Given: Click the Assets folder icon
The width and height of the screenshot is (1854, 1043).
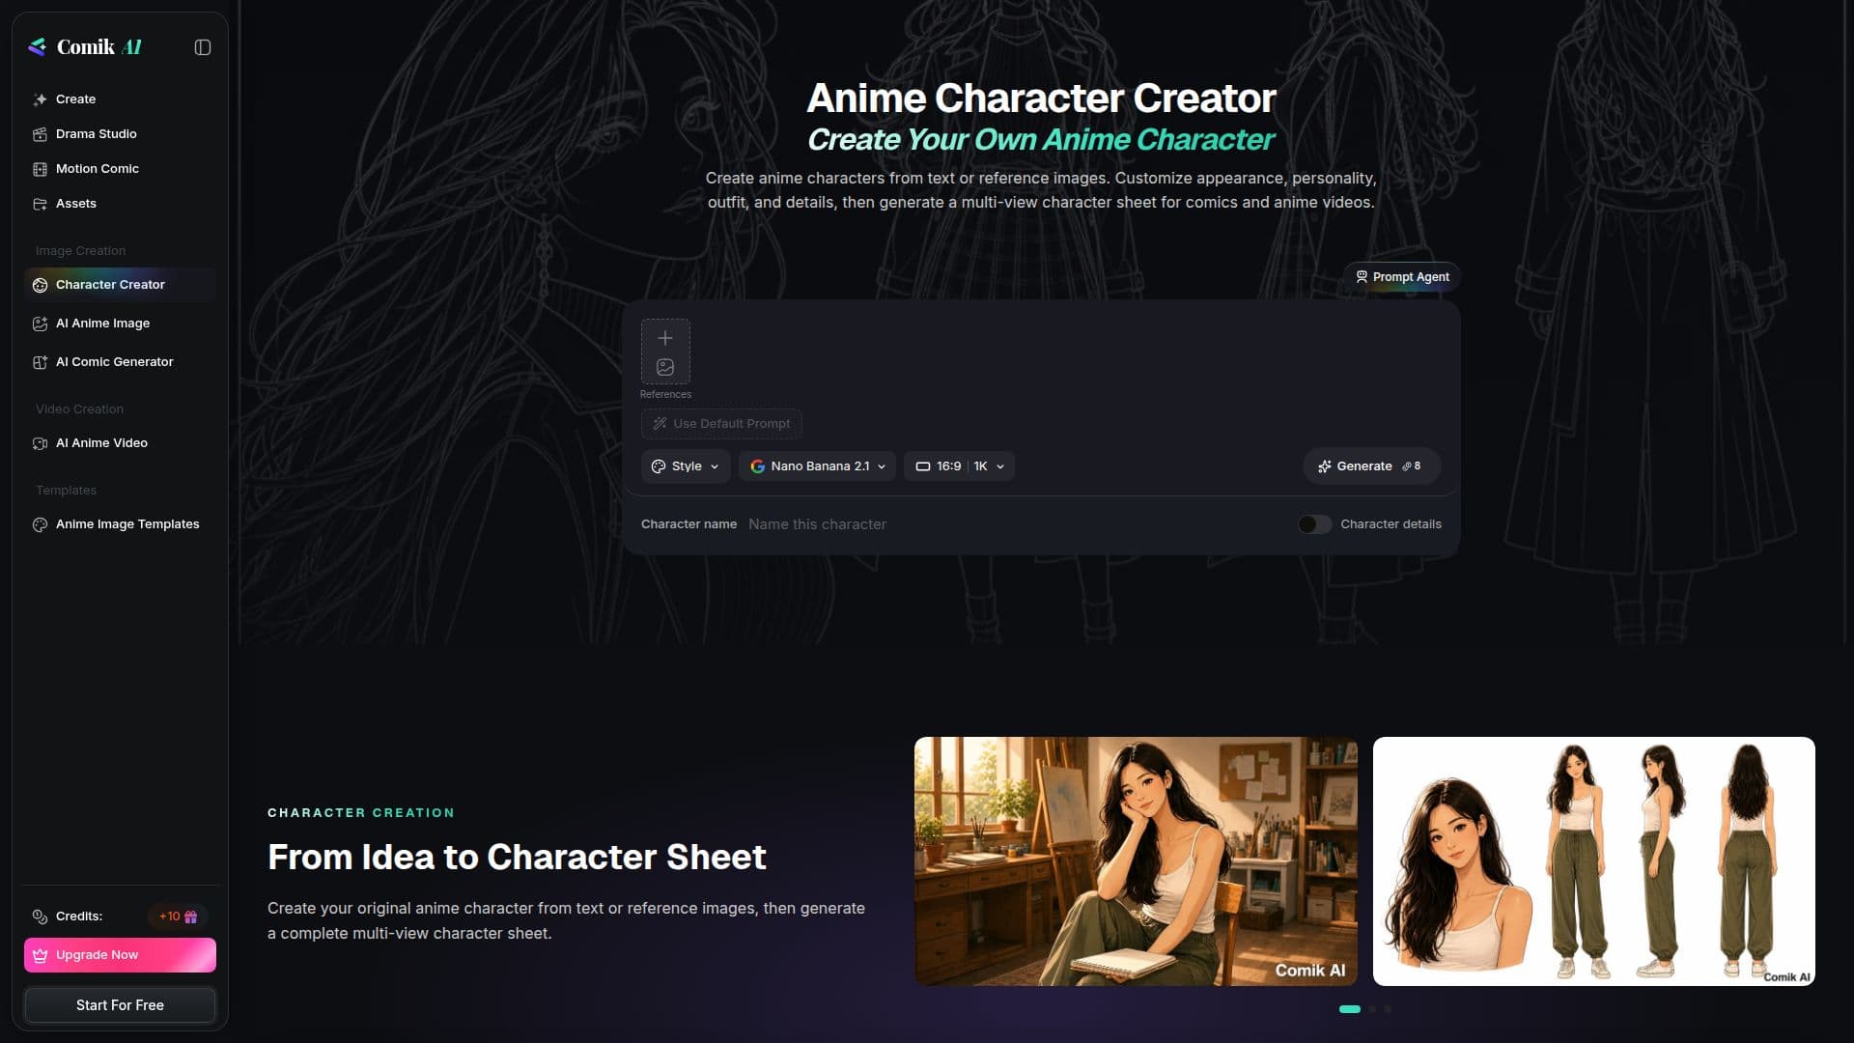Looking at the screenshot, I should 40,204.
